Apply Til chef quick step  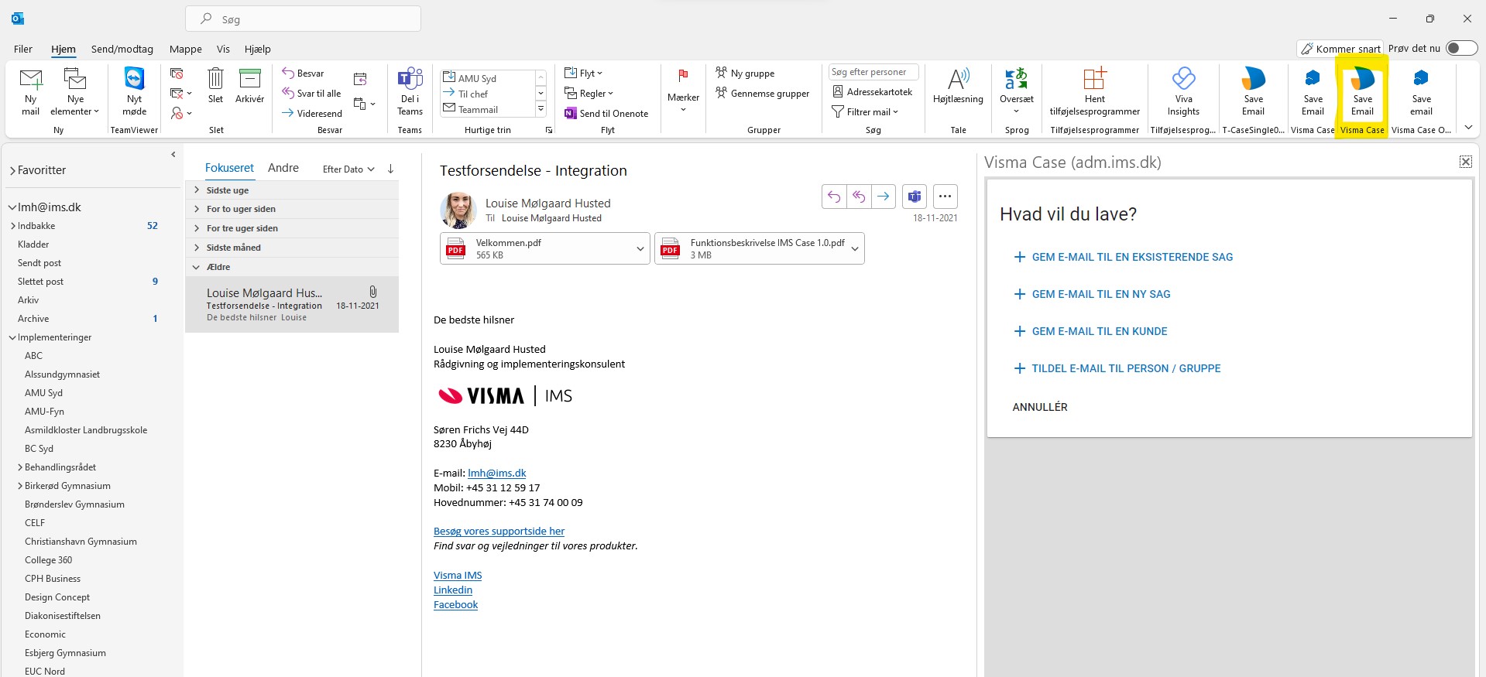[x=487, y=94]
